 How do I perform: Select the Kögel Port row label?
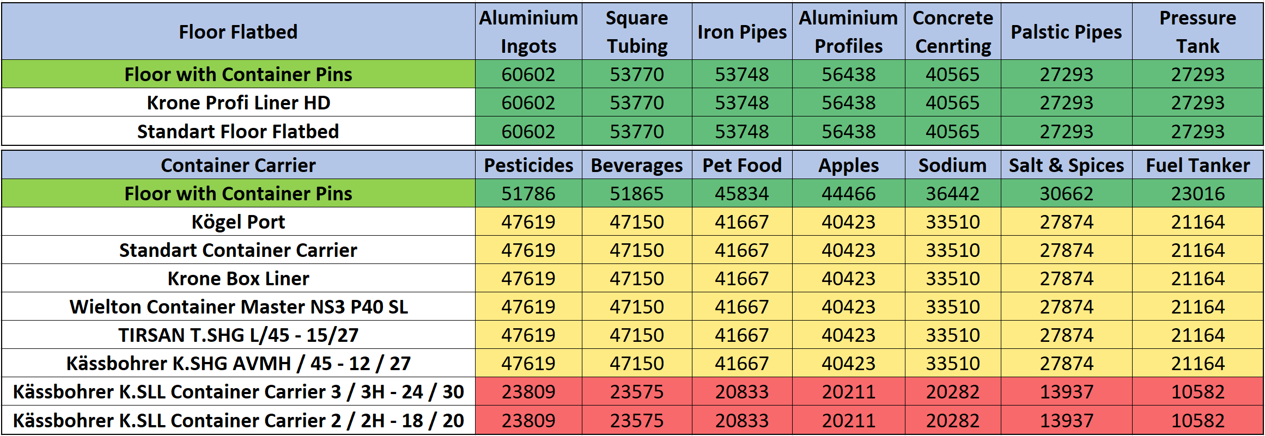(x=238, y=222)
